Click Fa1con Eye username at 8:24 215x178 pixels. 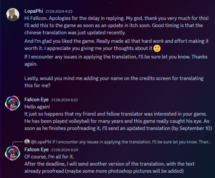point(37,150)
